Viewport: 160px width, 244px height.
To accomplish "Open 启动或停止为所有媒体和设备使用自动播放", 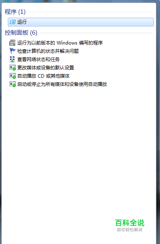I will tap(62, 84).
